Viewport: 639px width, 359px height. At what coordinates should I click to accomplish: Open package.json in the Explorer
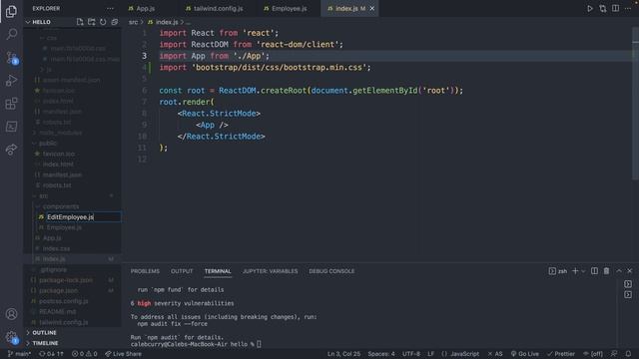click(x=58, y=290)
